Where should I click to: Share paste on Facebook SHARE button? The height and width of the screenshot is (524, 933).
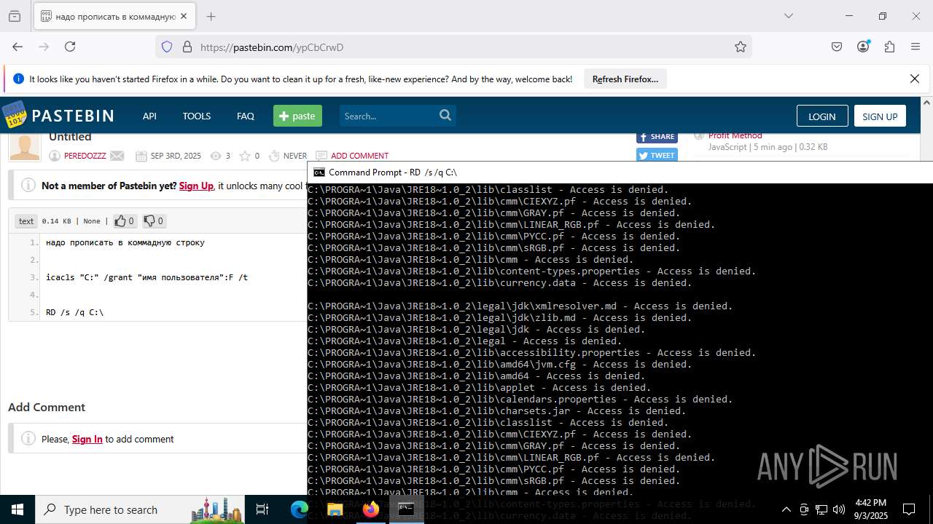(x=657, y=136)
